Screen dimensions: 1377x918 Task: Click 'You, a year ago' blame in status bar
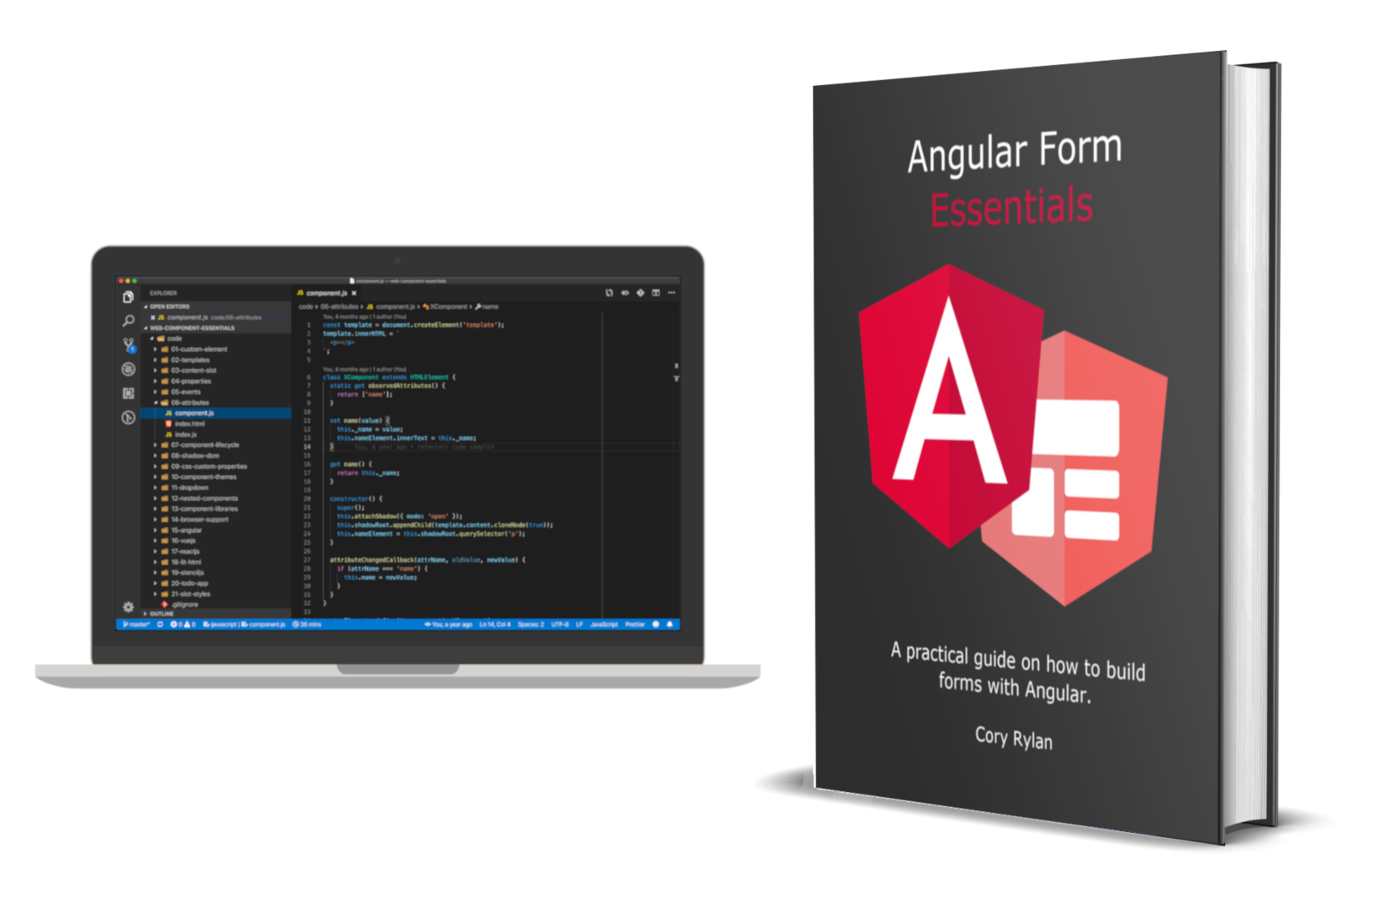448,624
